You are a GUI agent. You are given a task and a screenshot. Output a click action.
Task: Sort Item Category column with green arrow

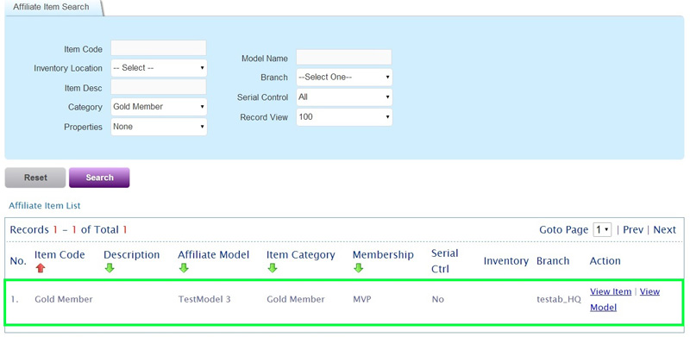click(x=273, y=268)
